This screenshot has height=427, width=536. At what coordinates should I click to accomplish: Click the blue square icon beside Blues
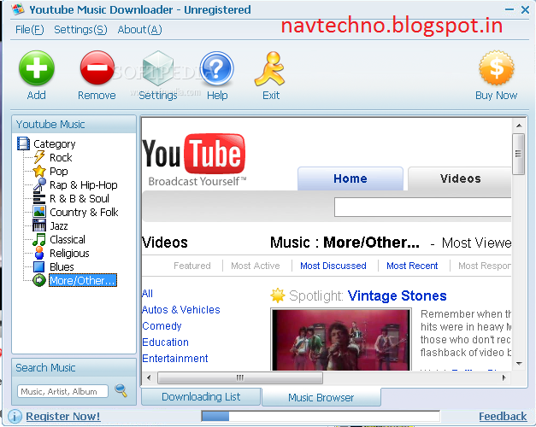click(39, 266)
